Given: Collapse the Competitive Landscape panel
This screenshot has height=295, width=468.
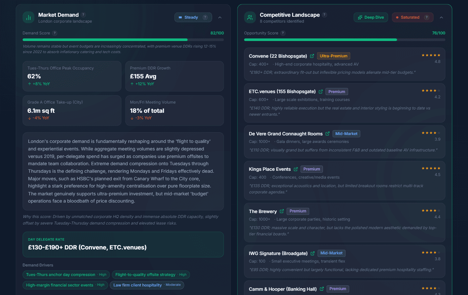Looking at the screenshot, I should 441,17.
